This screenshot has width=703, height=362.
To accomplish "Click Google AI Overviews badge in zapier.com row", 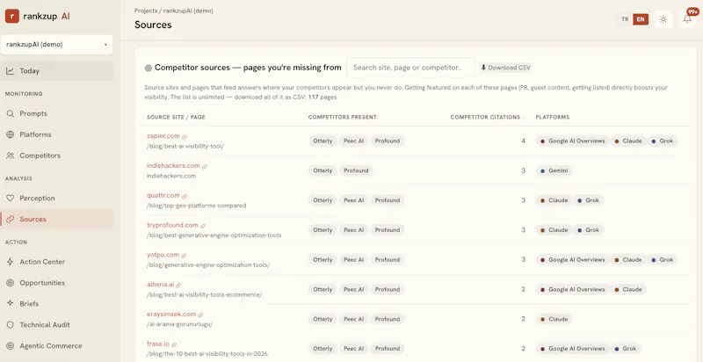I will point(573,141).
